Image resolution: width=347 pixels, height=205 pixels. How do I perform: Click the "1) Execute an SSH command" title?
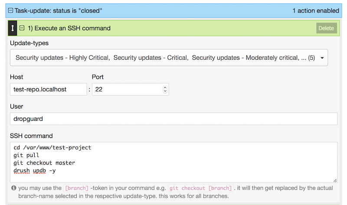pos(69,28)
